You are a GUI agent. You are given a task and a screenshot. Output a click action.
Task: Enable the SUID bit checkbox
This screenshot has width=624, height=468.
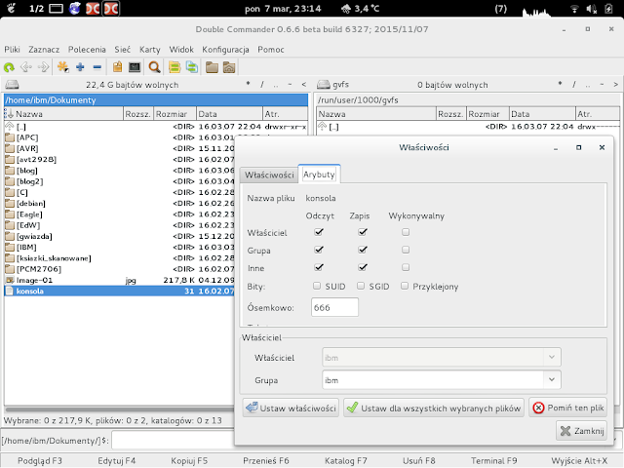(317, 286)
